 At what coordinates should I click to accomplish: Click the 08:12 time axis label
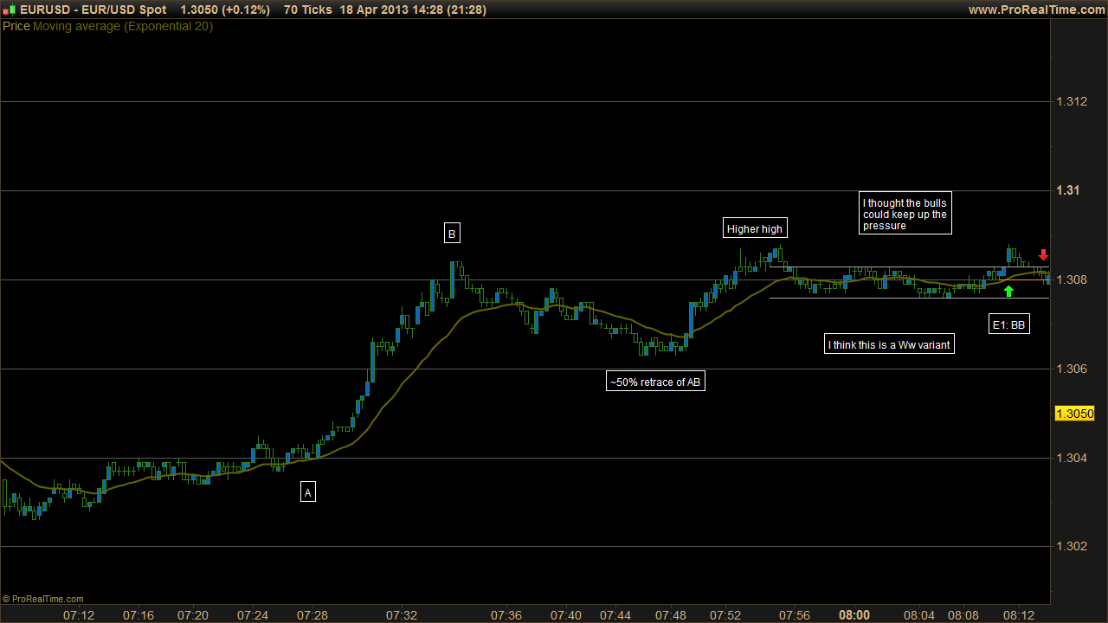(1017, 615)
